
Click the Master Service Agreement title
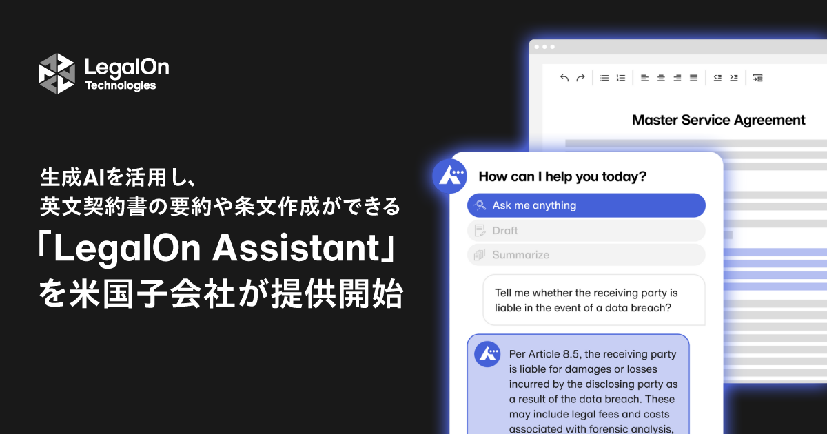pos(719,120)
